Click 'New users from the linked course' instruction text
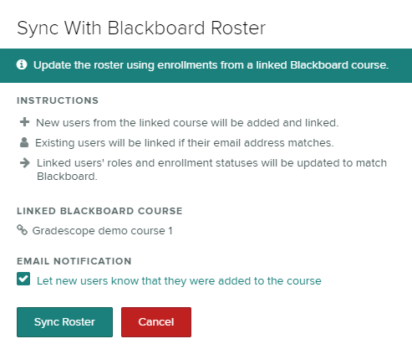The width and height of the screenshot is (412, 354). point(187,123)
